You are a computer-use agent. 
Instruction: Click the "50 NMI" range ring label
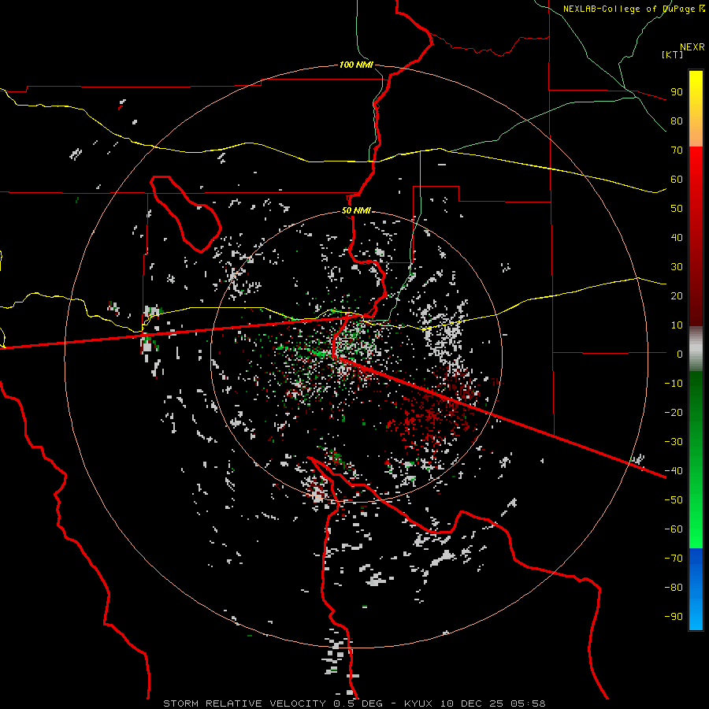coord(356,210)
